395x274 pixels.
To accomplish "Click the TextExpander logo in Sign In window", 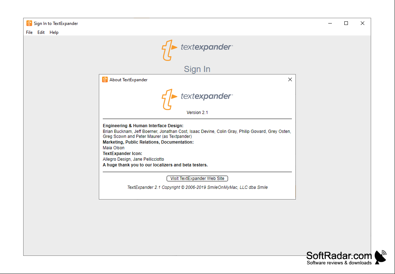I will coord(197,50).
